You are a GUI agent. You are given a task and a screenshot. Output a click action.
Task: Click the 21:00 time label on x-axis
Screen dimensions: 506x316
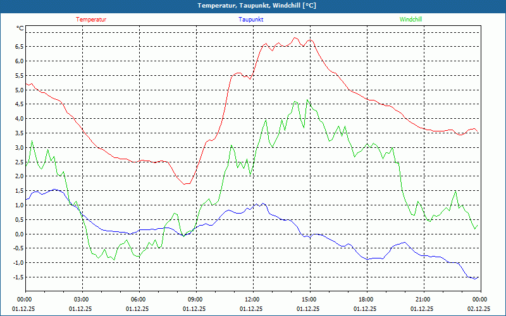click(424, 300)
